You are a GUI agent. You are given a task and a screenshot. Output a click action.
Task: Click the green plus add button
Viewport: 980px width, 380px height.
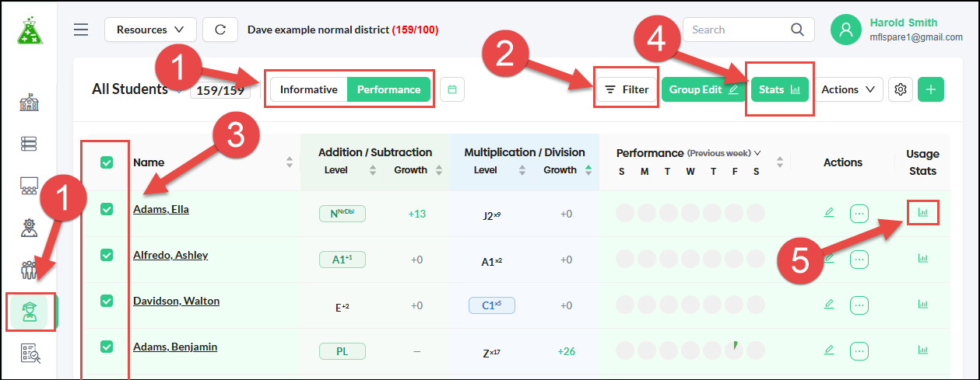(931, 89)
